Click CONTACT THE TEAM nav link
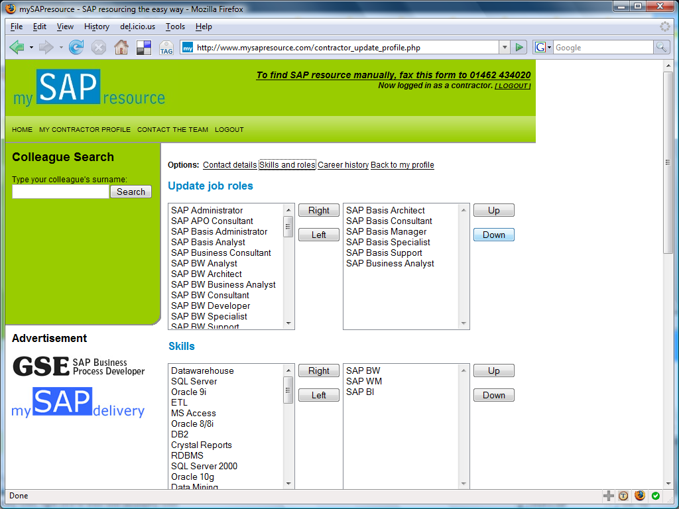Viewport: 679px width, 509px height. click(x=172, y=129)
